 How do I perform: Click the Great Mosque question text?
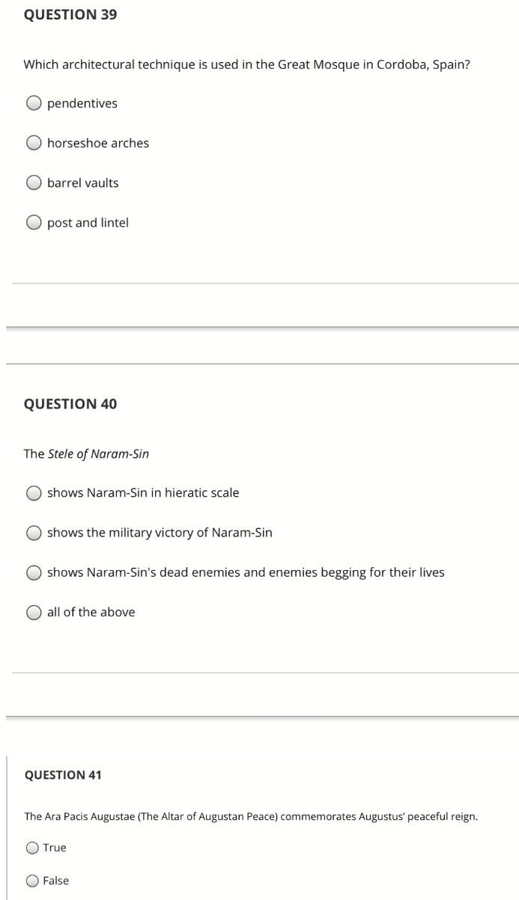(x=246, y=64)
